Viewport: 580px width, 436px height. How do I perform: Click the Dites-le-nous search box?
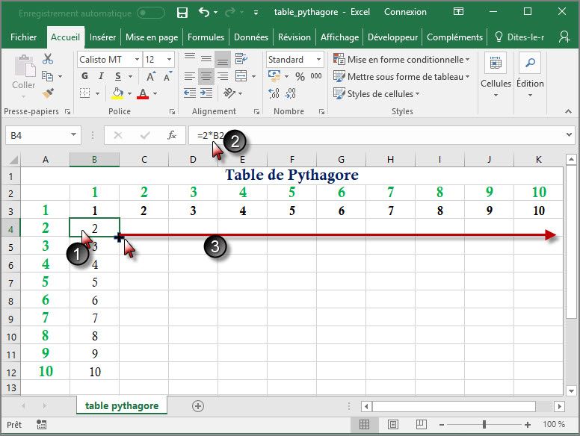coord(519,37)
